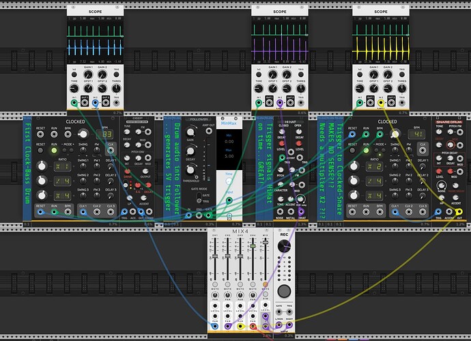Click the RESET button on Clocked-Snare module
Screen dimensions: 471x341
(352, 150)
